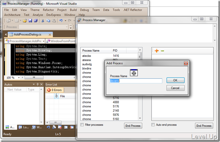Click the 'using System.Linq;' code line
The height and width of the screenshot is (142, 220).
pyautogui.click(x=31, y=55)
